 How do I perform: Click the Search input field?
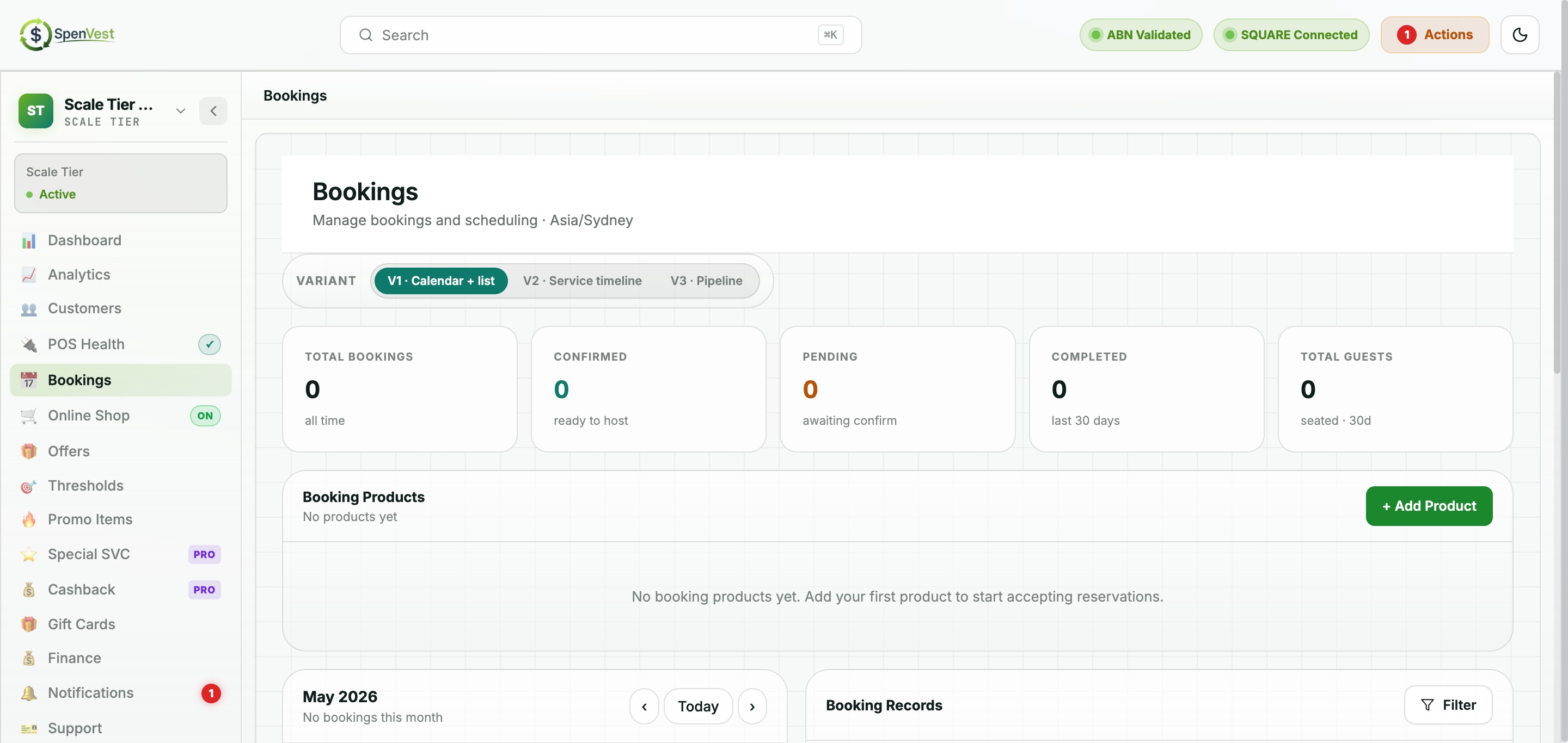600,35
